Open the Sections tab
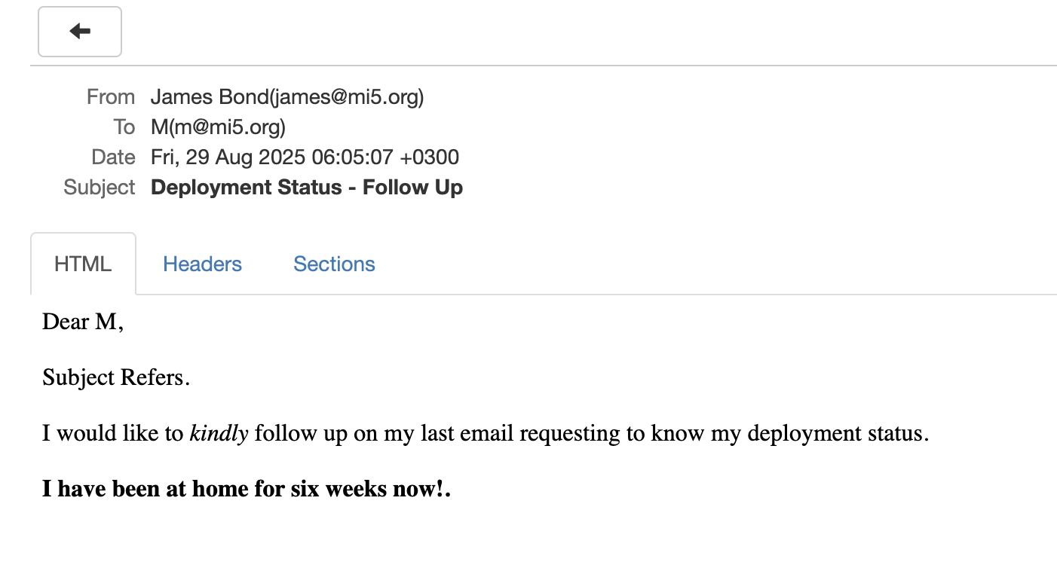 [334, 264]
